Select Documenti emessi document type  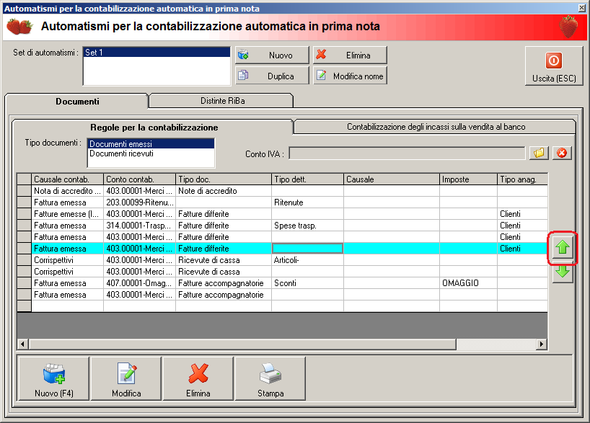[151, 143]
